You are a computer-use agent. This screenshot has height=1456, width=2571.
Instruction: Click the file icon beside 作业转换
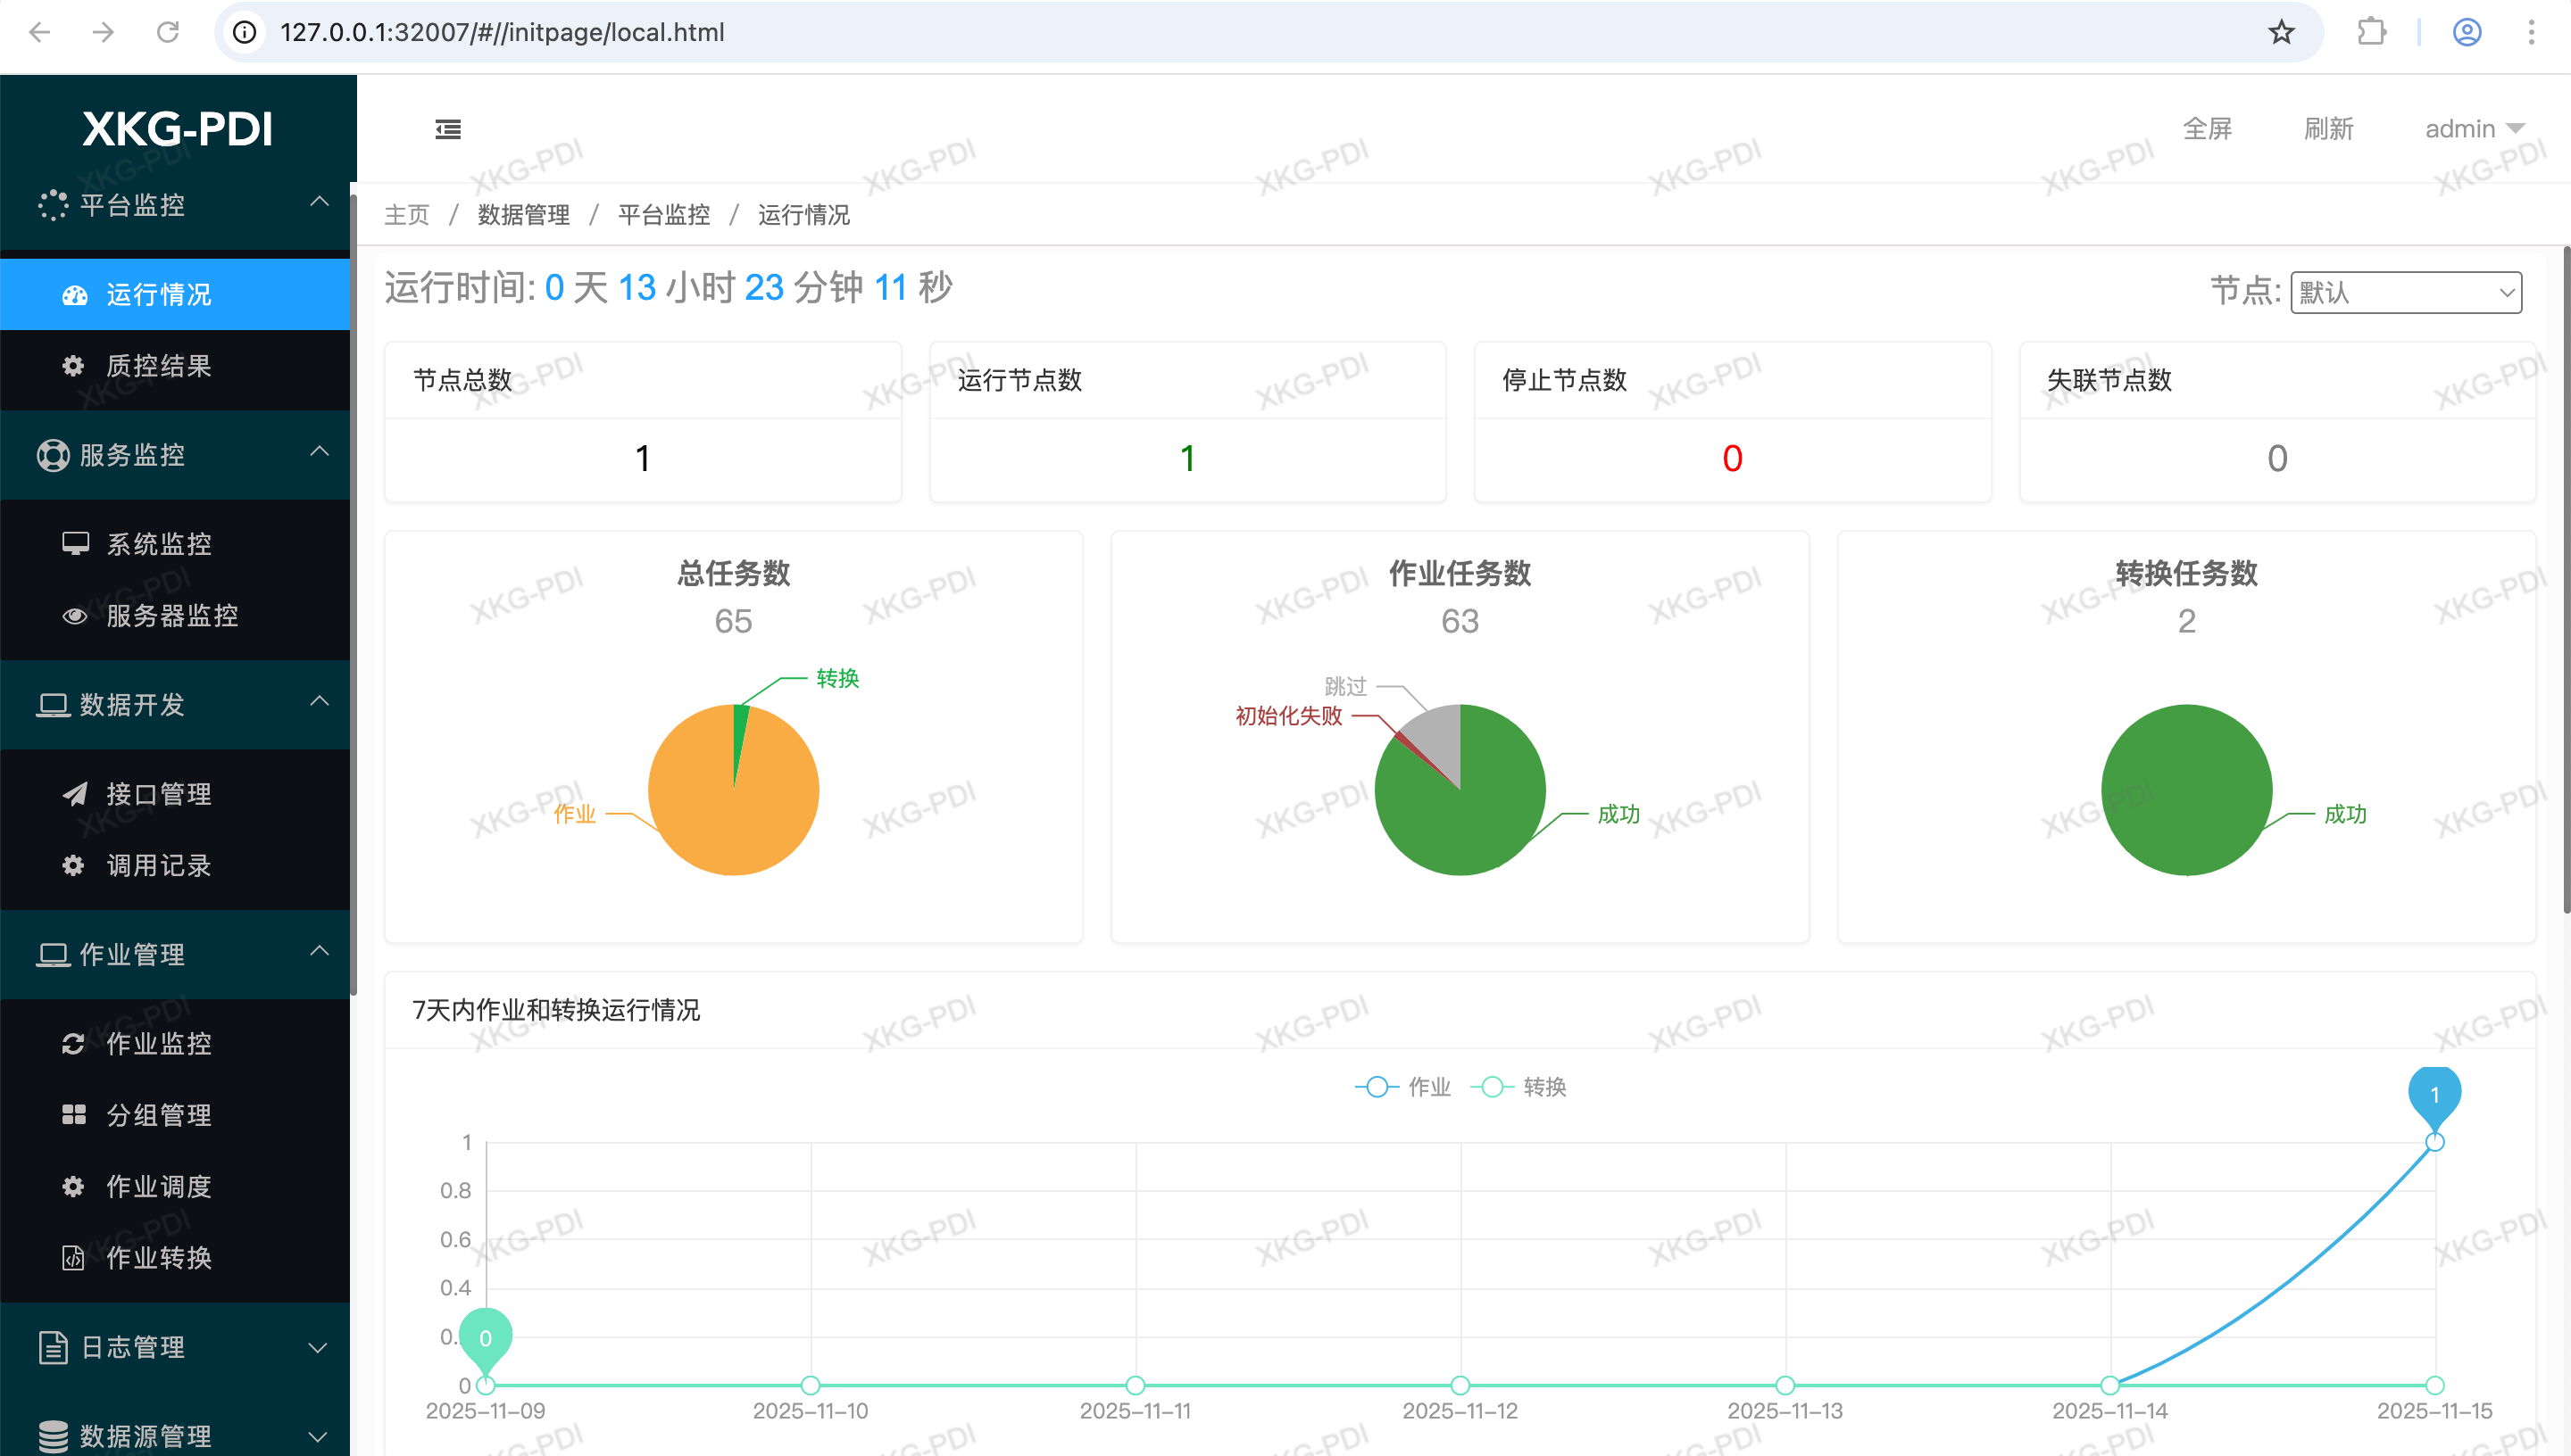73,1258
